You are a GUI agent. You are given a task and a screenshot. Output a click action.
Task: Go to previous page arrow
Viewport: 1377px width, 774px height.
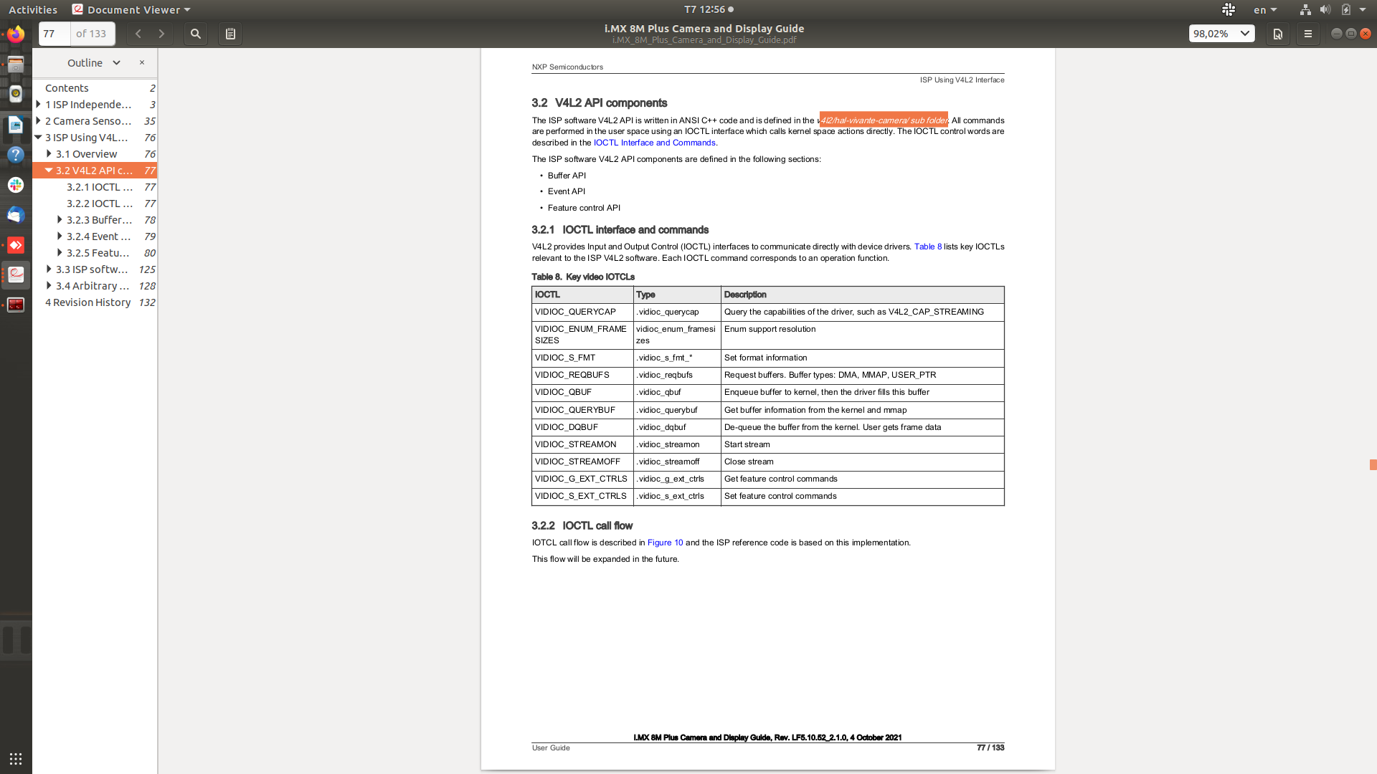coord(138,34)
